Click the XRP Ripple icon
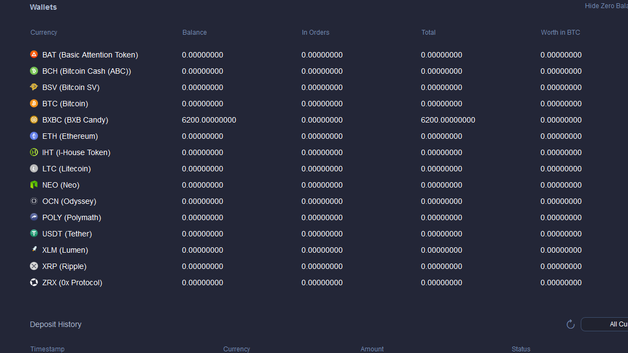Viewport: 628px width, 353px height. (x=34, y=266)
